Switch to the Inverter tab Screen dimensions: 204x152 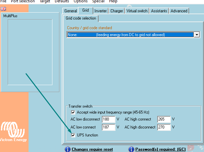pyautogui.click(x=101, y=11)
